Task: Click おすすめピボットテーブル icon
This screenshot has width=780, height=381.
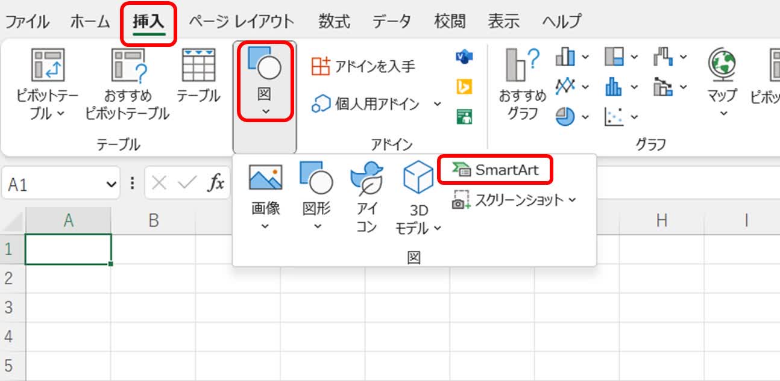Action: pos(128,65)
